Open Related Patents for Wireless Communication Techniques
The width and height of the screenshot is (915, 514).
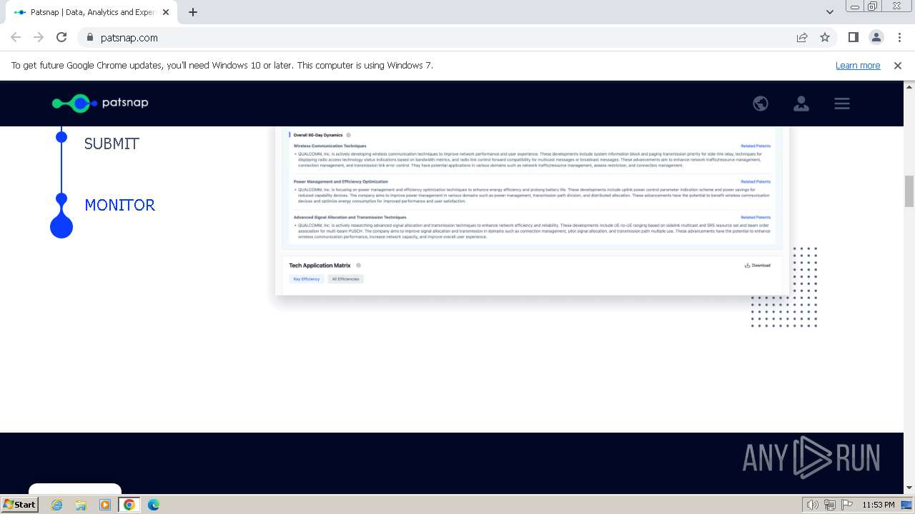756,146
